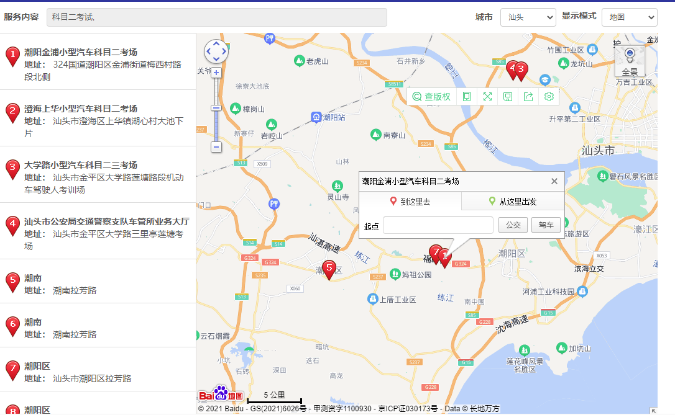The height and width of the screenshot is (415, 675).
Task: Click the map screenshot save icon
Action: [x=507, y=96]
